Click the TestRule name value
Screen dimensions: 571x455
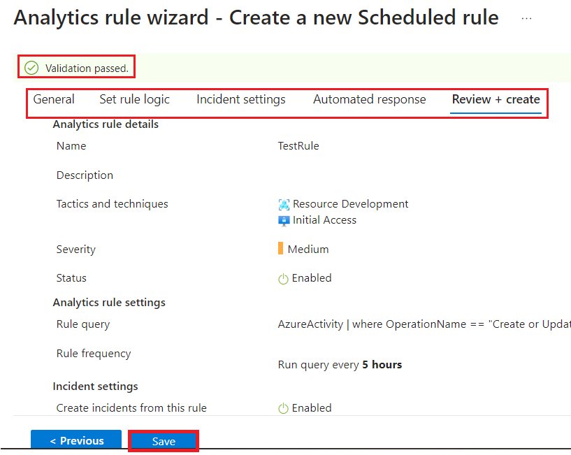(x=298, y=146)
